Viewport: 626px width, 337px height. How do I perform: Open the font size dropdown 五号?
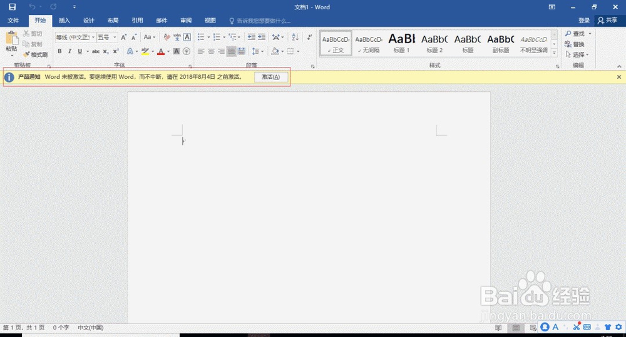(115, 37)
